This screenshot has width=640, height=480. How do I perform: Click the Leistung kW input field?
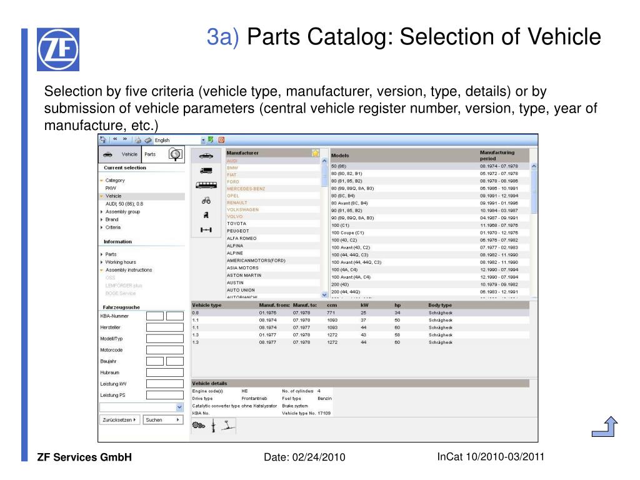[165, 384]
